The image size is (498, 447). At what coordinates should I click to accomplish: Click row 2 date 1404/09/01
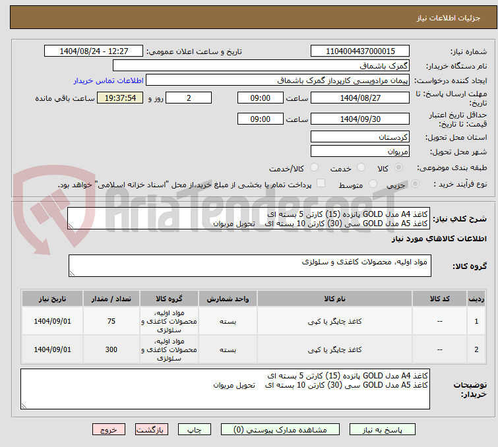click(52, 349)
